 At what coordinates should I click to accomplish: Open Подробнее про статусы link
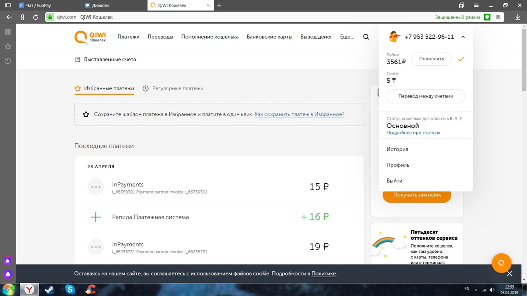413,133
